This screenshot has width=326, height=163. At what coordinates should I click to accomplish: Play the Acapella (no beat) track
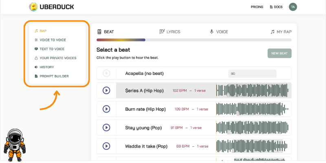click(106, 73)
